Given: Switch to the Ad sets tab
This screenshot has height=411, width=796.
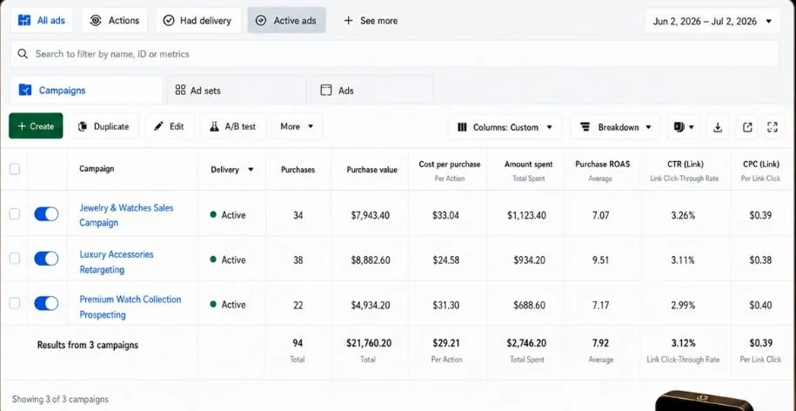Looking at the screenshot, I should tap(237, 91).
